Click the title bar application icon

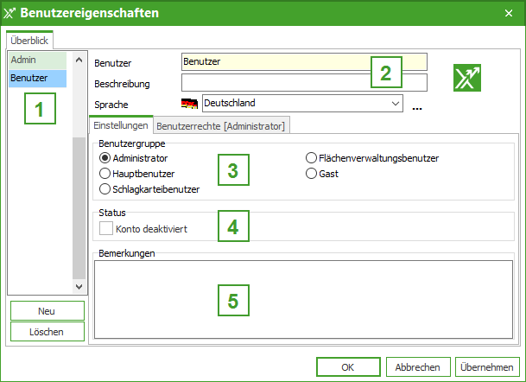tap(10, 14)
